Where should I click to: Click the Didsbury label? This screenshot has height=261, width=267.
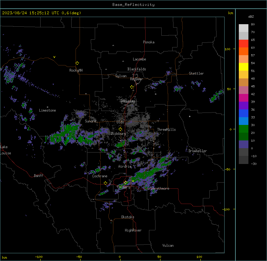[119, 134]
